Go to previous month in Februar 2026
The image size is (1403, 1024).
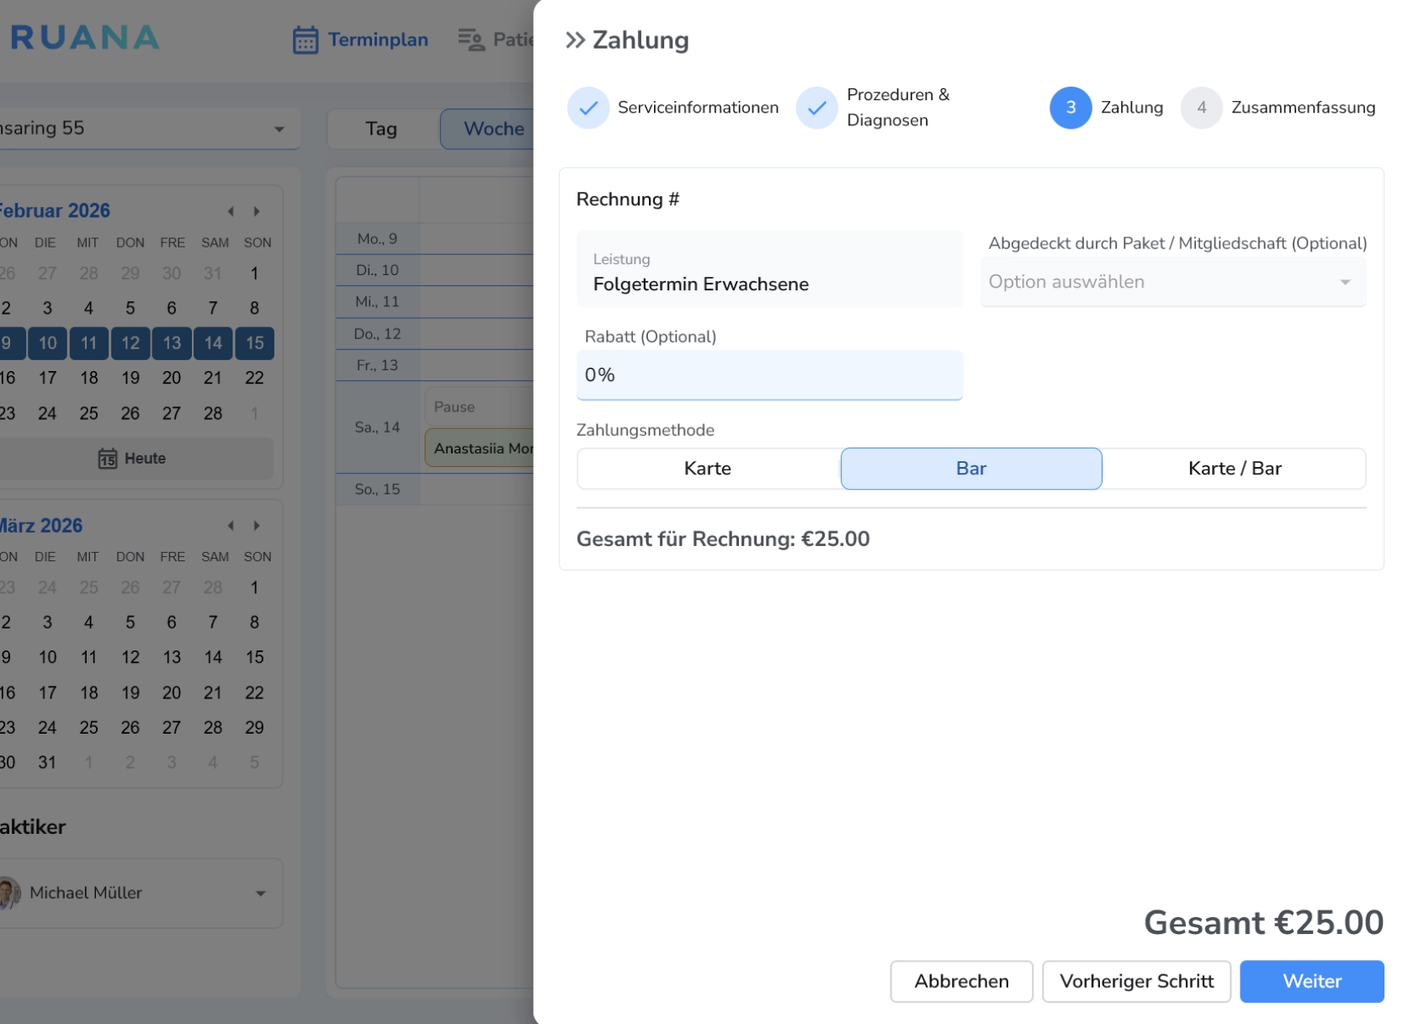pos(231,211)
